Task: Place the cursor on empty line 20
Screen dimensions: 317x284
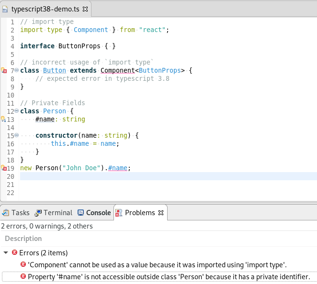Action: coord(168,176)
